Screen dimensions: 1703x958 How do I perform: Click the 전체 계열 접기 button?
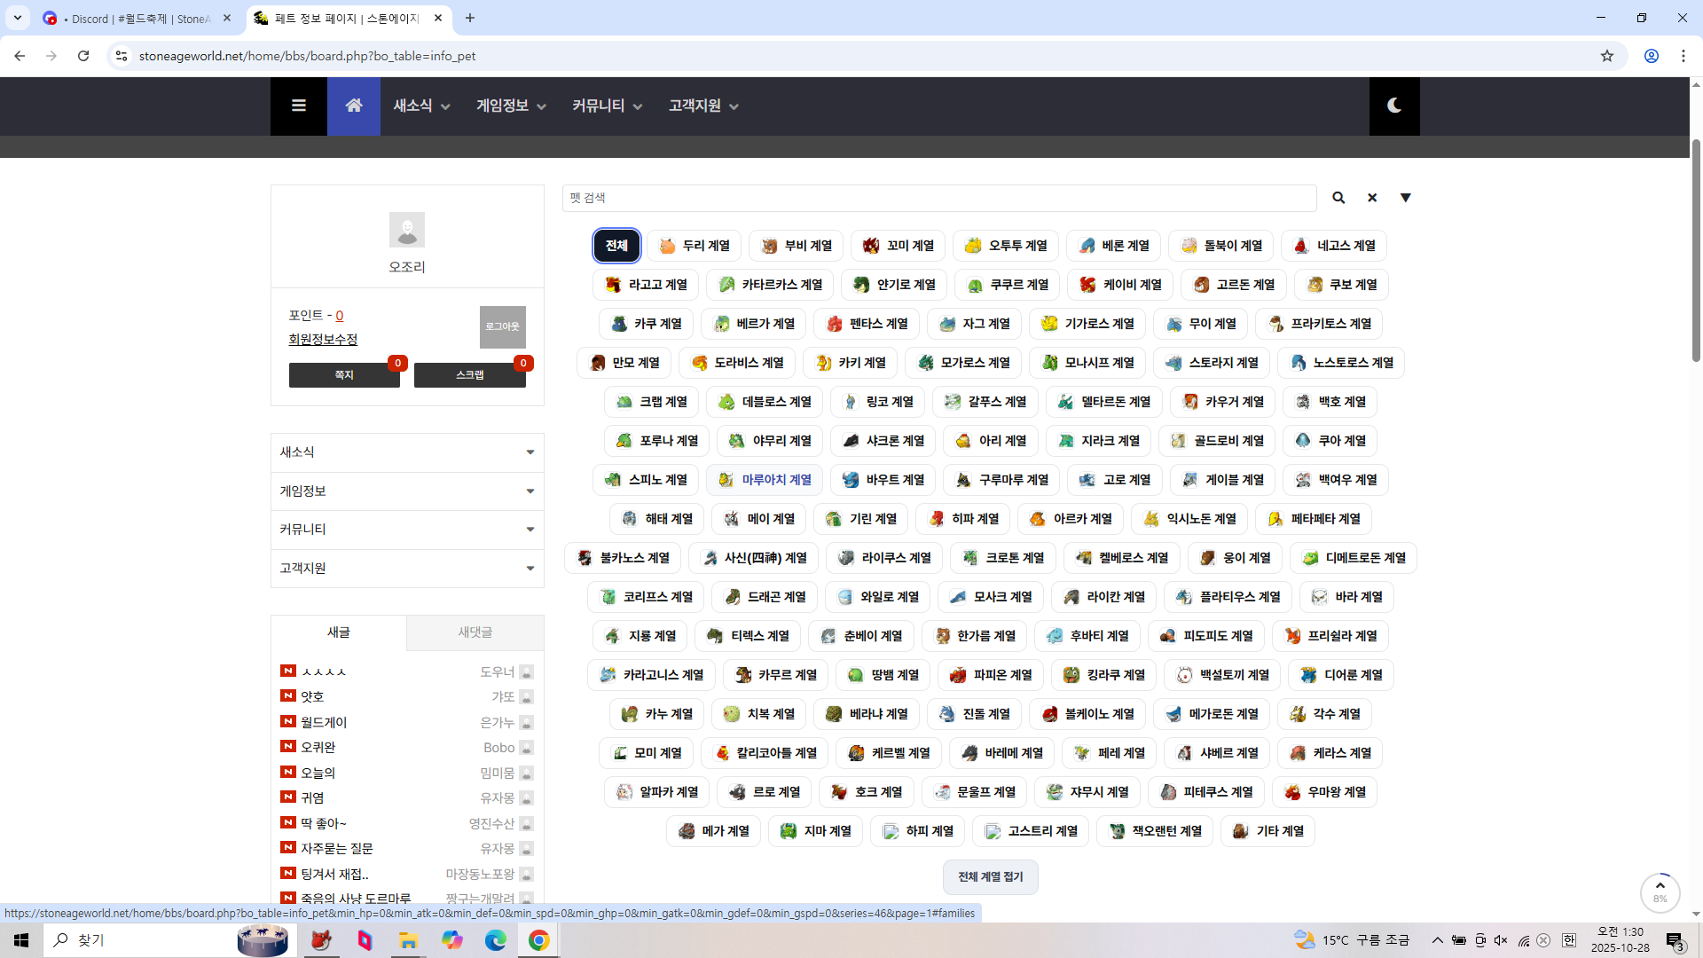point(990,876)
